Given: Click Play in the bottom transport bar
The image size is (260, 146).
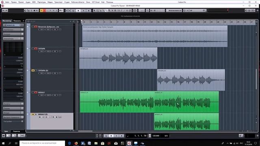Looking at the screenshot, I should (117, 136).
